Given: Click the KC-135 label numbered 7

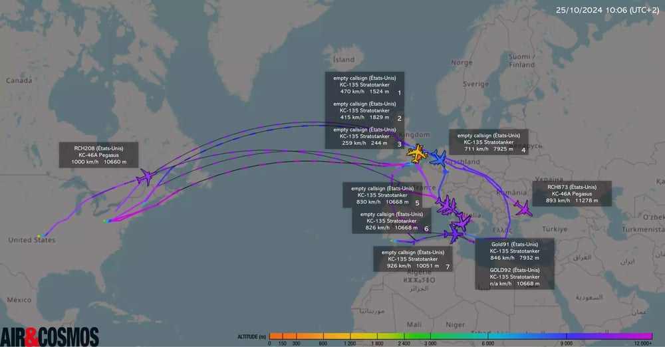Looking at the screenshot, I should tap(413, 259).
